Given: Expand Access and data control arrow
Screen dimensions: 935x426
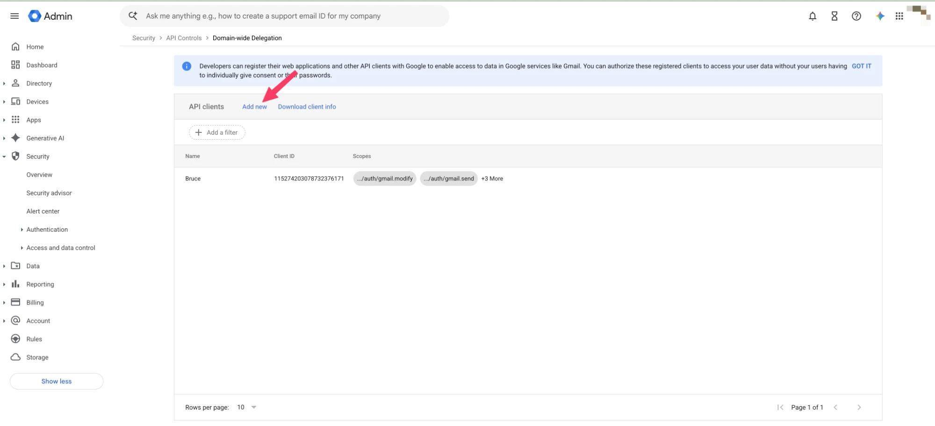Looking at the screenshot, I should pyautogui.click(x=22, y=248).
